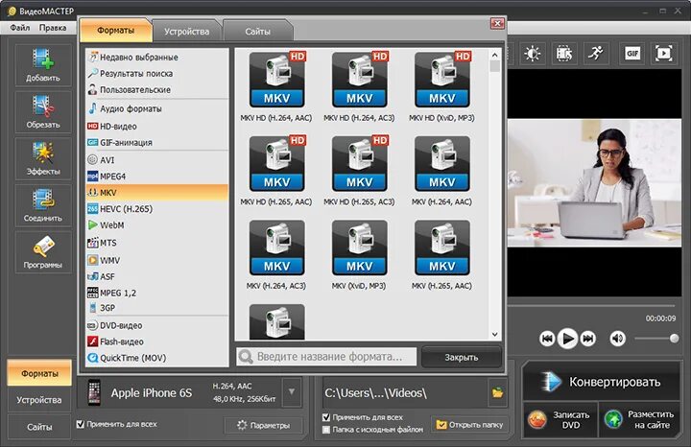Open the Файл menu
The height and width of the screenshot is (447, 691).
tap(20, 28)
